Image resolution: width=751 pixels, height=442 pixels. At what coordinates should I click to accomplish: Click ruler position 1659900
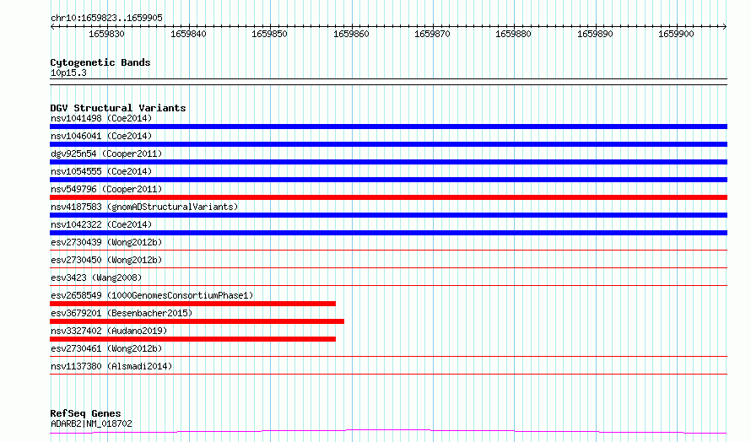(x=676, y=34)
